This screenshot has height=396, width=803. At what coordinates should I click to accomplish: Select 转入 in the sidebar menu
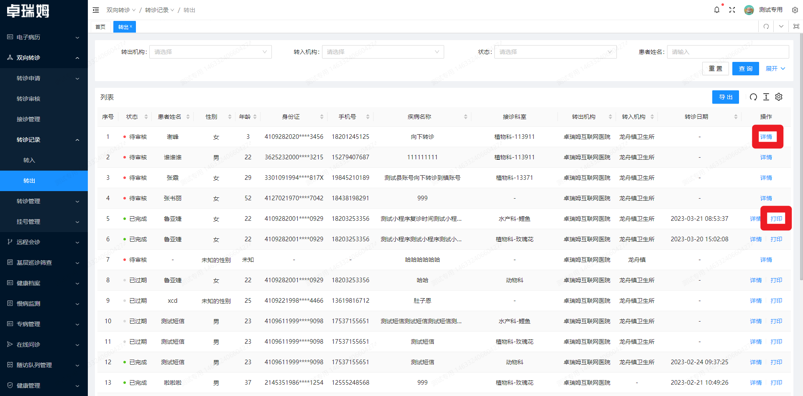click(29, 160)
